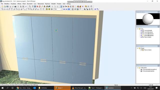Copy selection with the copy icon
160x90 pixels.
click(21, 6)
